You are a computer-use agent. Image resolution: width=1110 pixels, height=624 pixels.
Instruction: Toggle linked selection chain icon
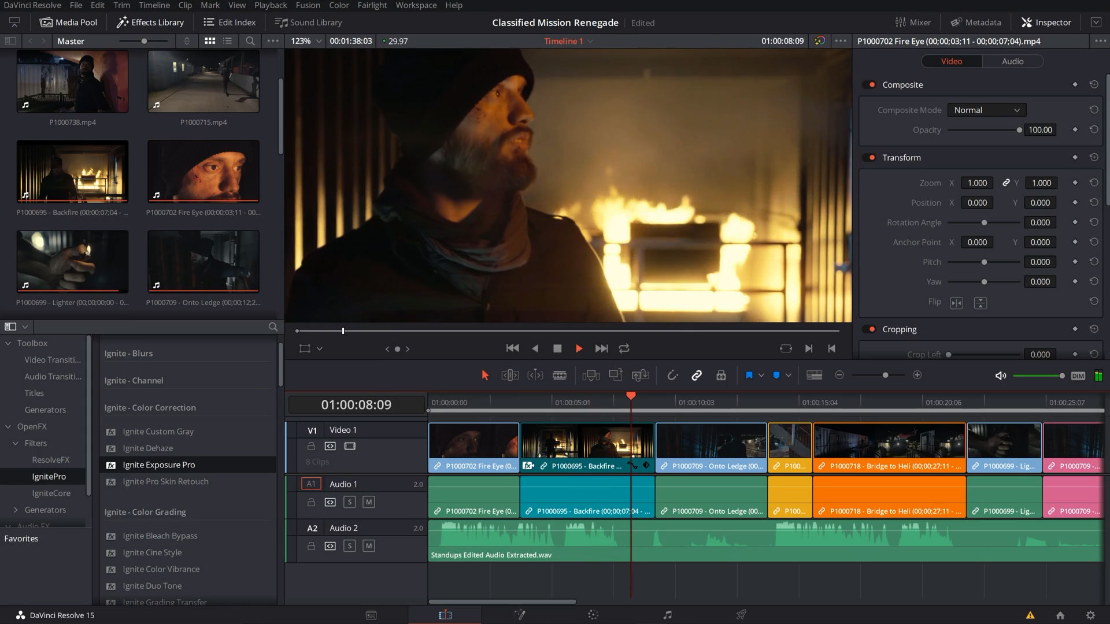click(697, 375)
